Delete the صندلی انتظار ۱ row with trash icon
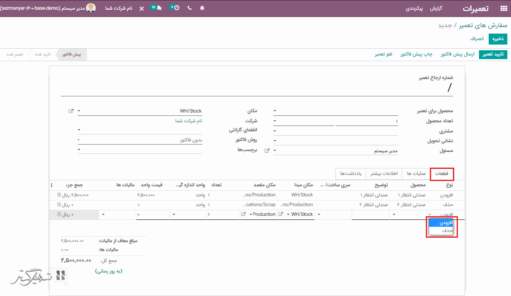The width and height of the screenshot is (511, 296). (x=59, y=195)
